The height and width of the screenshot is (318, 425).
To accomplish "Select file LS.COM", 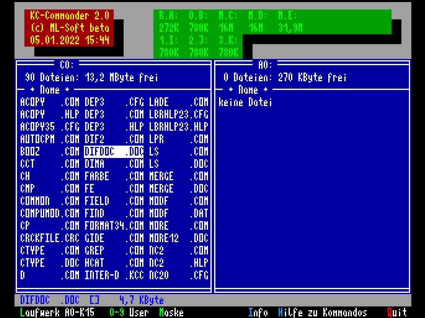I will tap(179, 151).
